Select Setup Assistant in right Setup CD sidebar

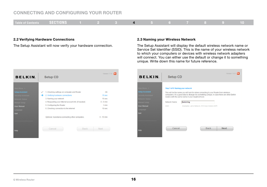pos(144,92)
